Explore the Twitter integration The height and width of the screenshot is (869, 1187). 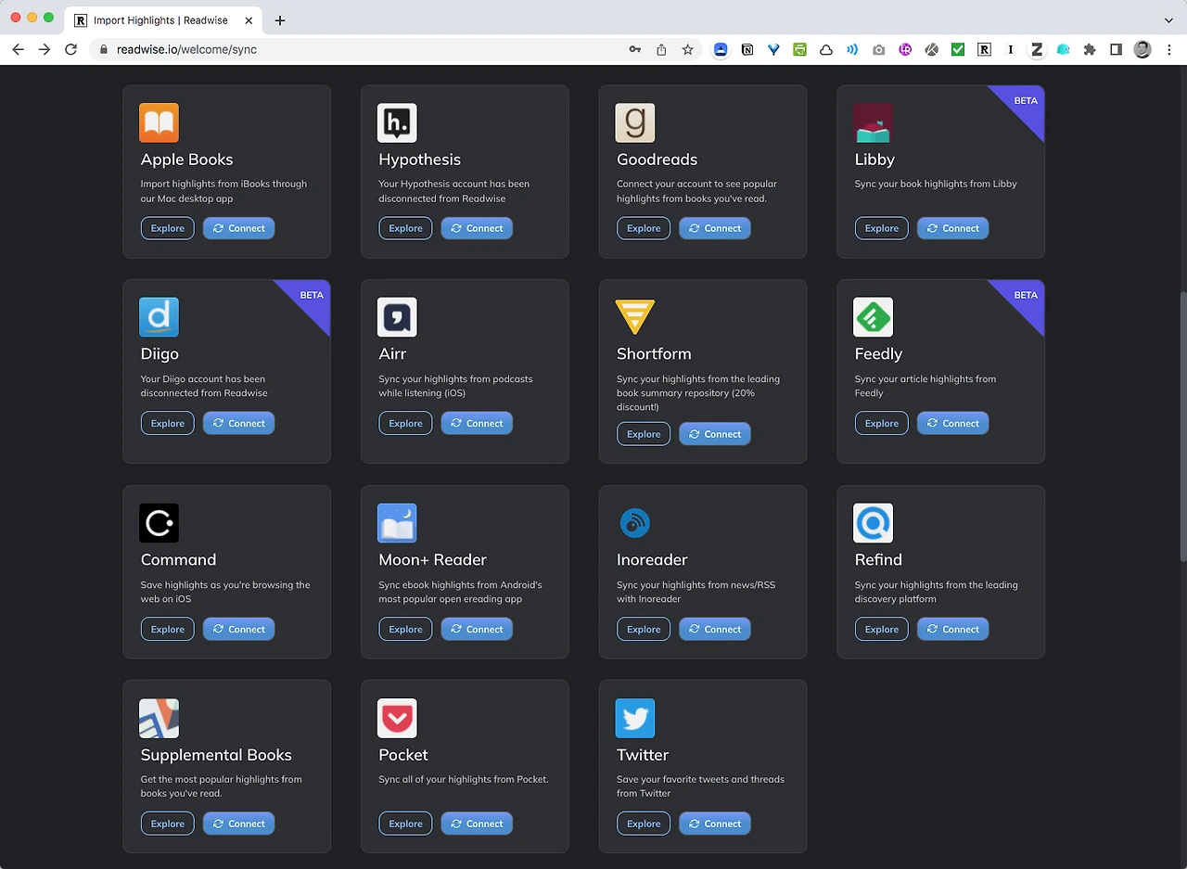(x=644, y=824)
